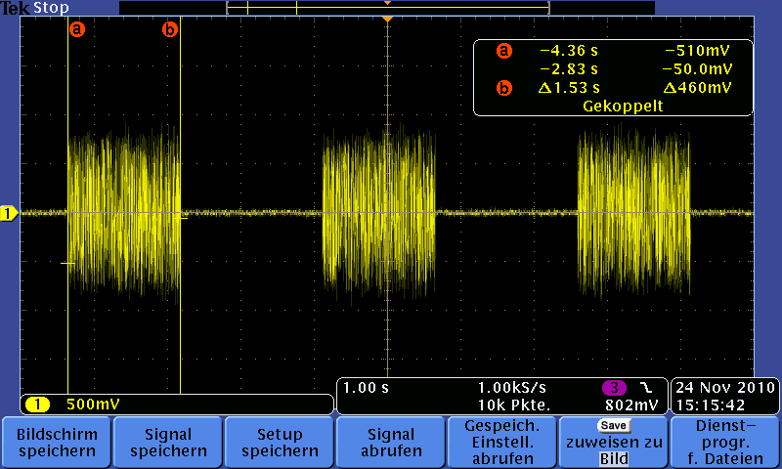The height and width of the screenshot is (469, 782).
Task: Click falling edge trigger slope icon
Action: (x=646, y=387)
